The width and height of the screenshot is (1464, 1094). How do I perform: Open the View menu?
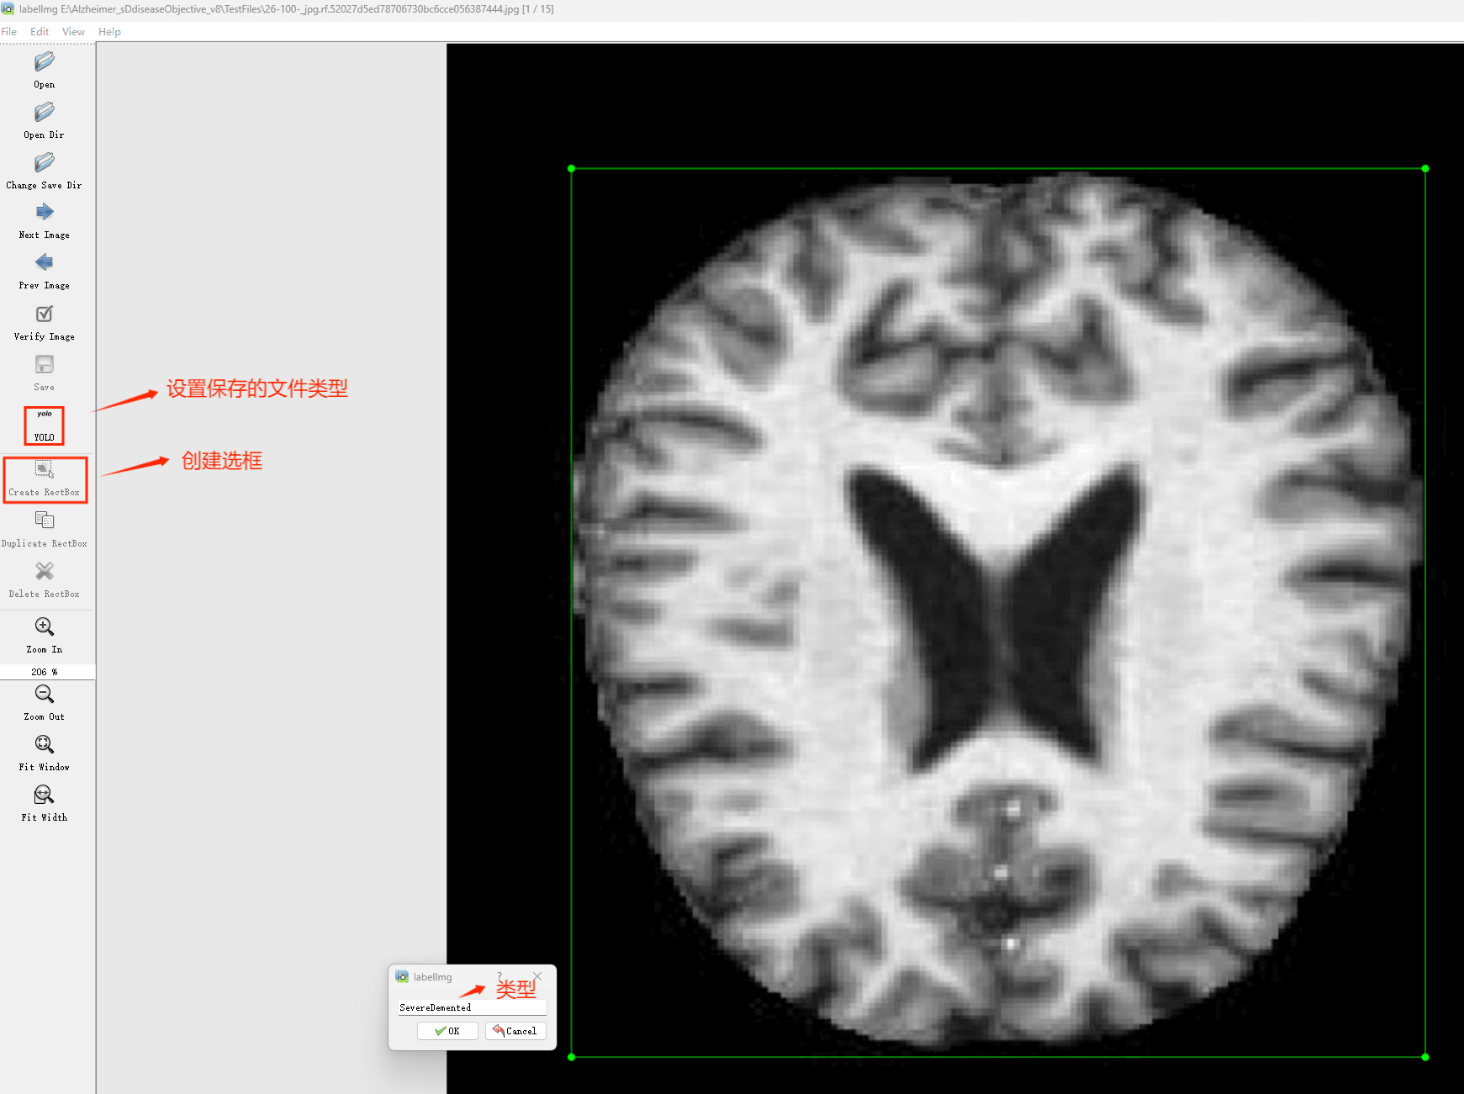73,32
